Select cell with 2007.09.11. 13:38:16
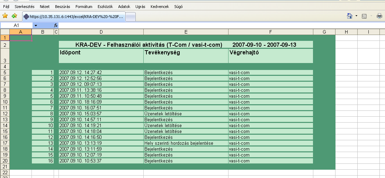 click(x=101, y=90)
